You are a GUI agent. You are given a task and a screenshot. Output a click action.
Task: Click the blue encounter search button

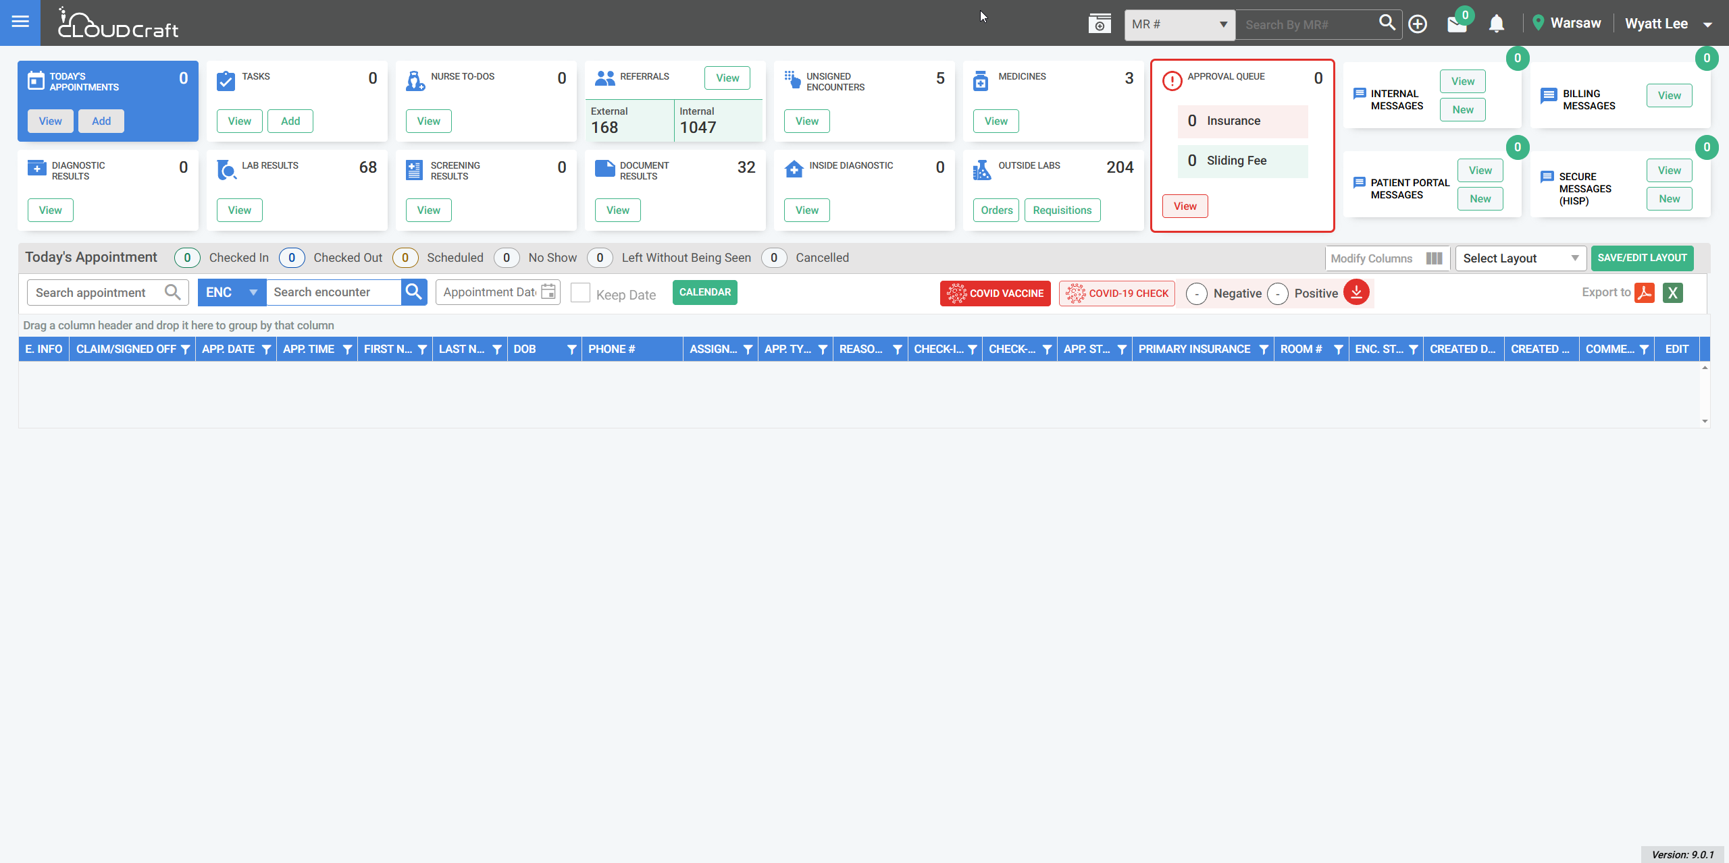414,292
